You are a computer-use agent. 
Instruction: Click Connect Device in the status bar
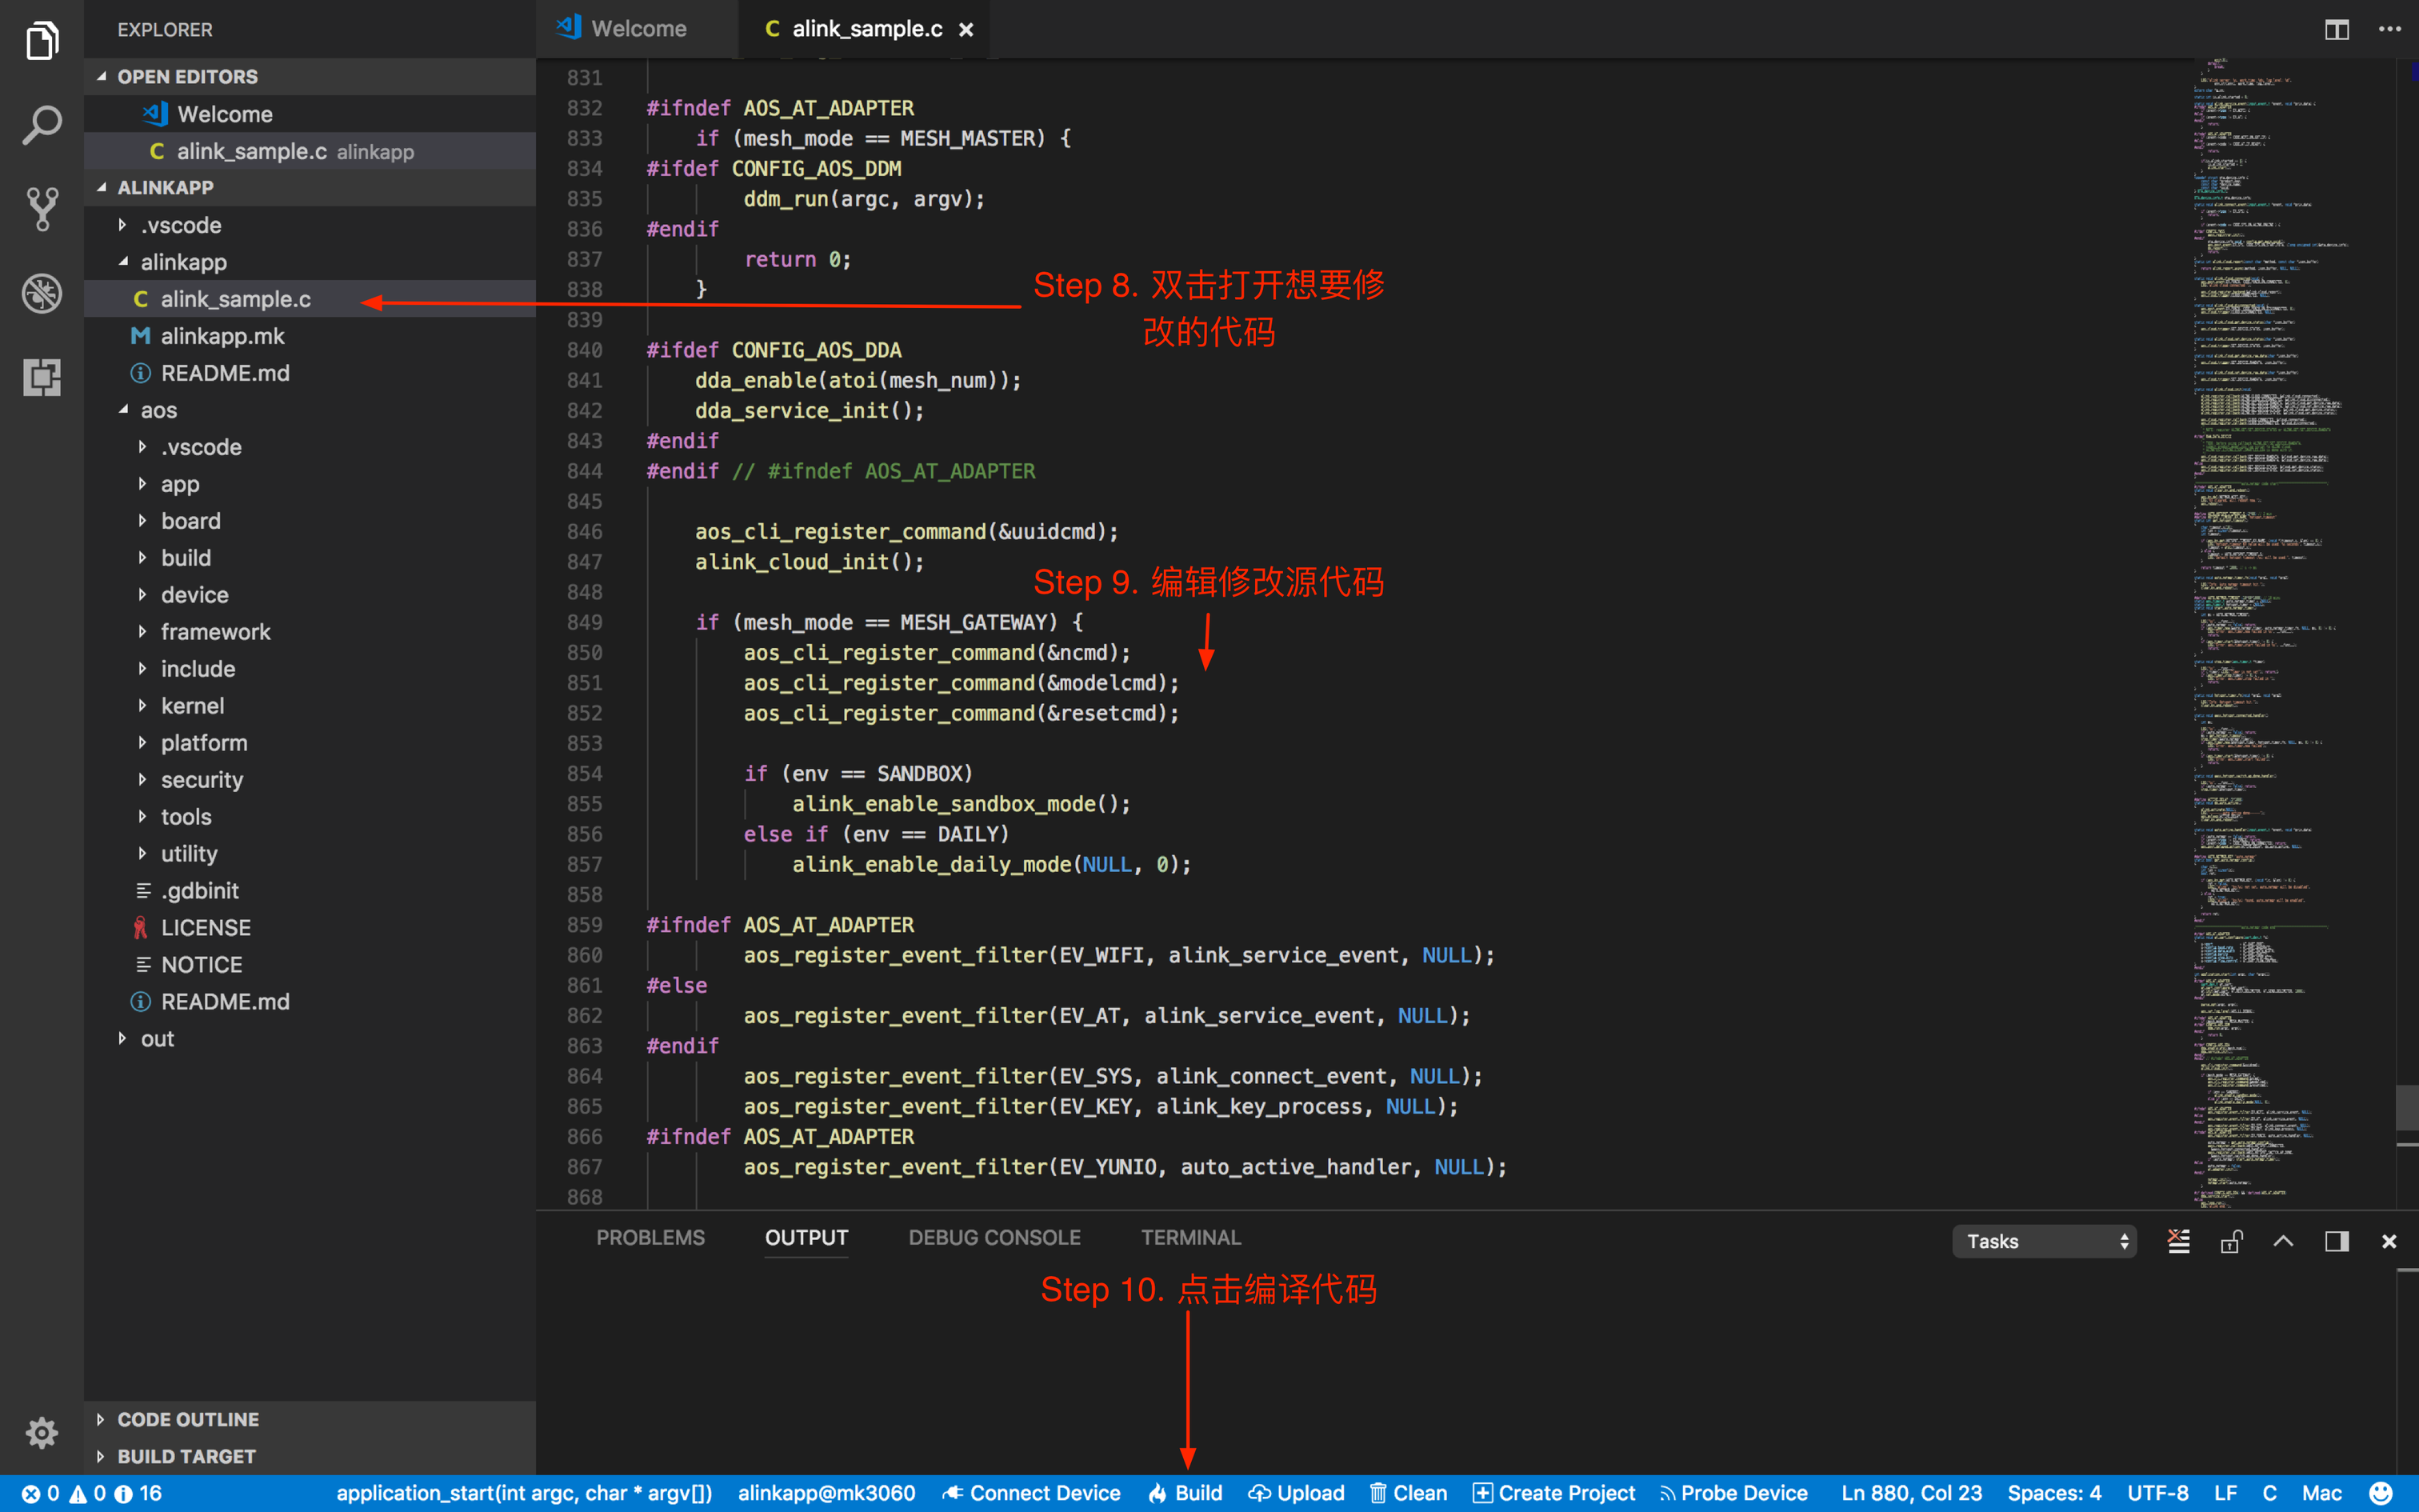pyautogui.click(x=1032, y=1493)
